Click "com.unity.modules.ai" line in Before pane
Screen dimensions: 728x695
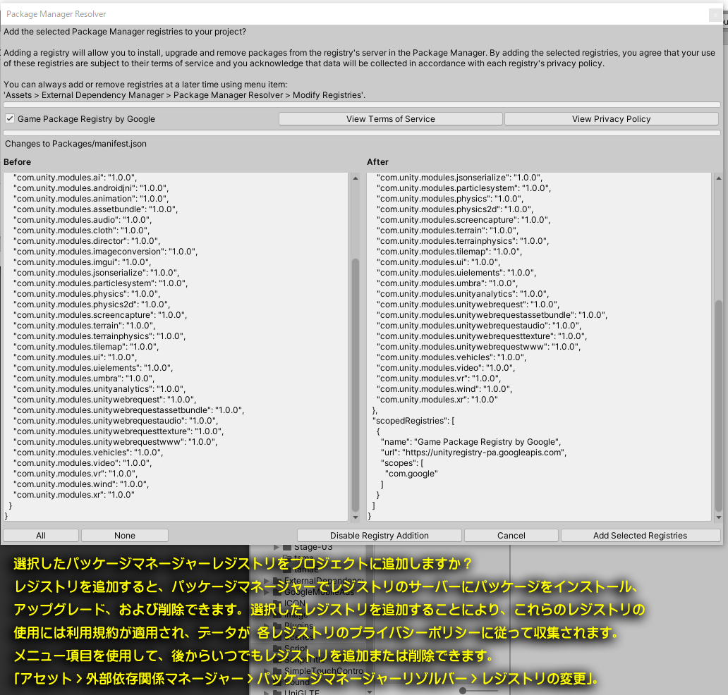pos(75,178)
